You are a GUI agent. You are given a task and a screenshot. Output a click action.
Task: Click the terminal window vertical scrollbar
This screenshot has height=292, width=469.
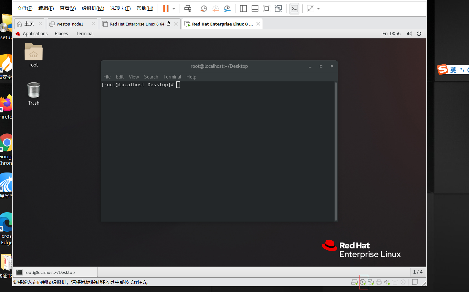(336, 151)
